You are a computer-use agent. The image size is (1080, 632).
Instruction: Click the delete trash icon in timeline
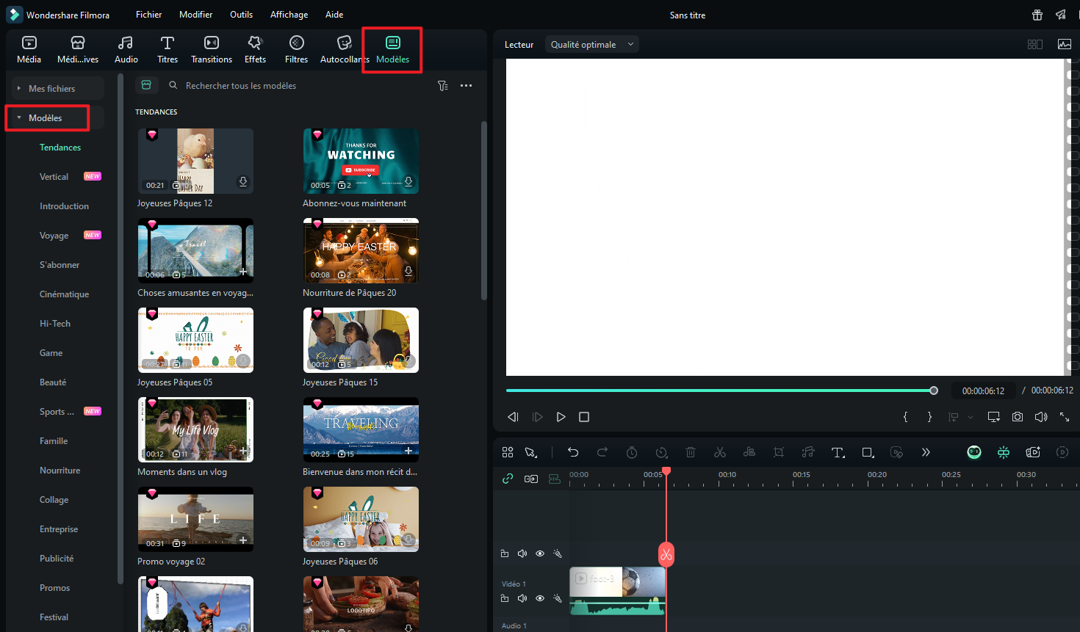click(691, 452)
